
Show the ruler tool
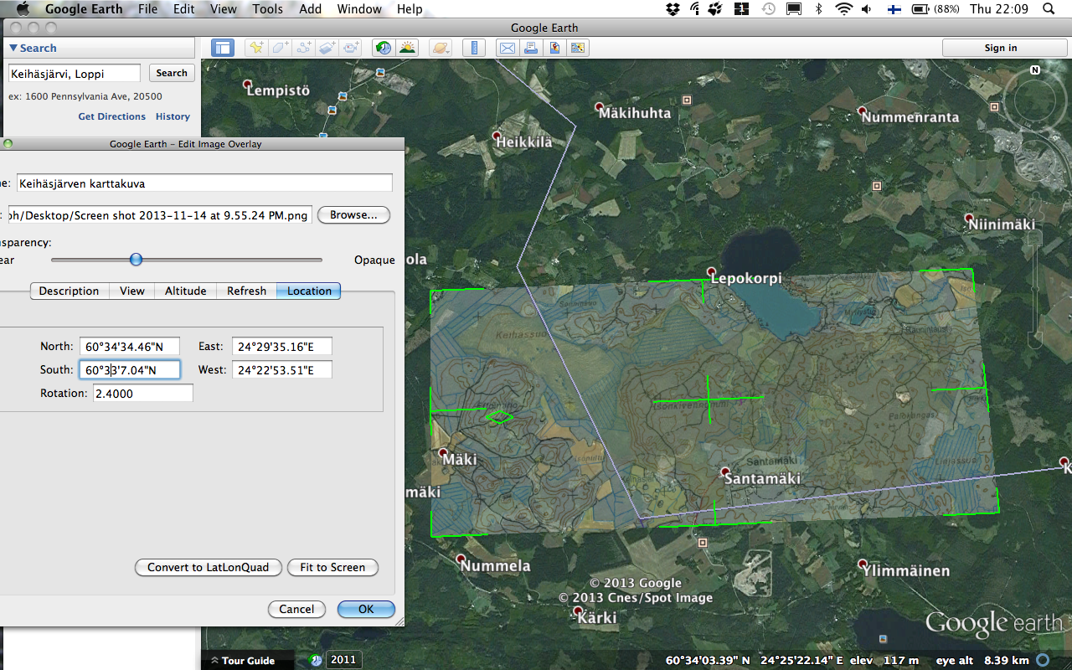(474, 48)
